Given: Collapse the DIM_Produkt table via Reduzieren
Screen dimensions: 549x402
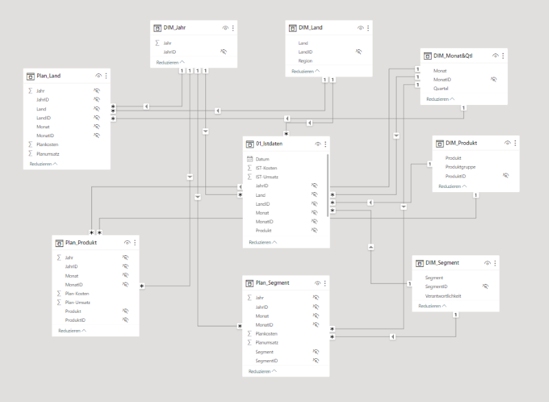Looking at the screenshot, I should click(x=452, y=187).
